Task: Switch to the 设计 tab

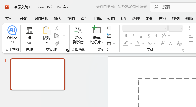Action: point(85,19)
